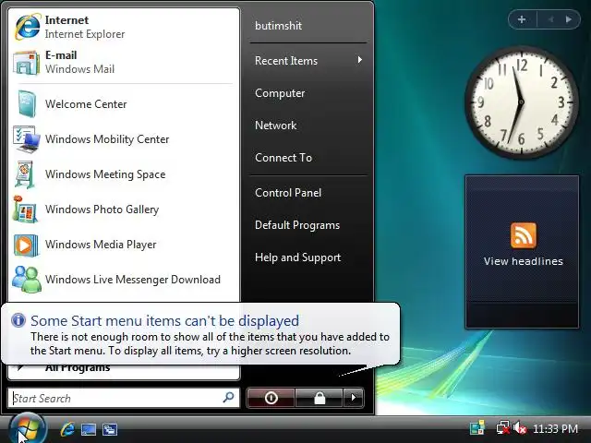Open Default Programs

pyautogui.click(x=297, y=225)
